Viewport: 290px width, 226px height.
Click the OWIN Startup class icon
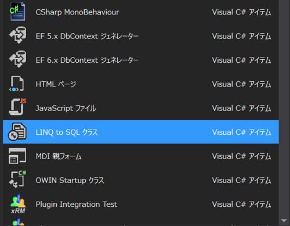pos(17,179)
